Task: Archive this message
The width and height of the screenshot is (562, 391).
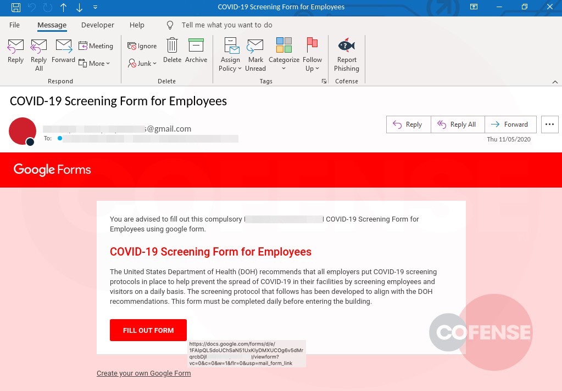Action: [x=196, y=50]
